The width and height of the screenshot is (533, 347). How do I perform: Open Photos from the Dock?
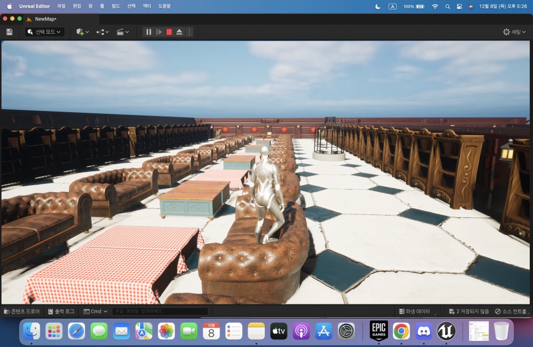(x=166, y=331)
